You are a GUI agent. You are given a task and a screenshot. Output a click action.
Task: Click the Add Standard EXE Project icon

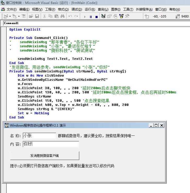pyautogui.click(x=6, y=16)
